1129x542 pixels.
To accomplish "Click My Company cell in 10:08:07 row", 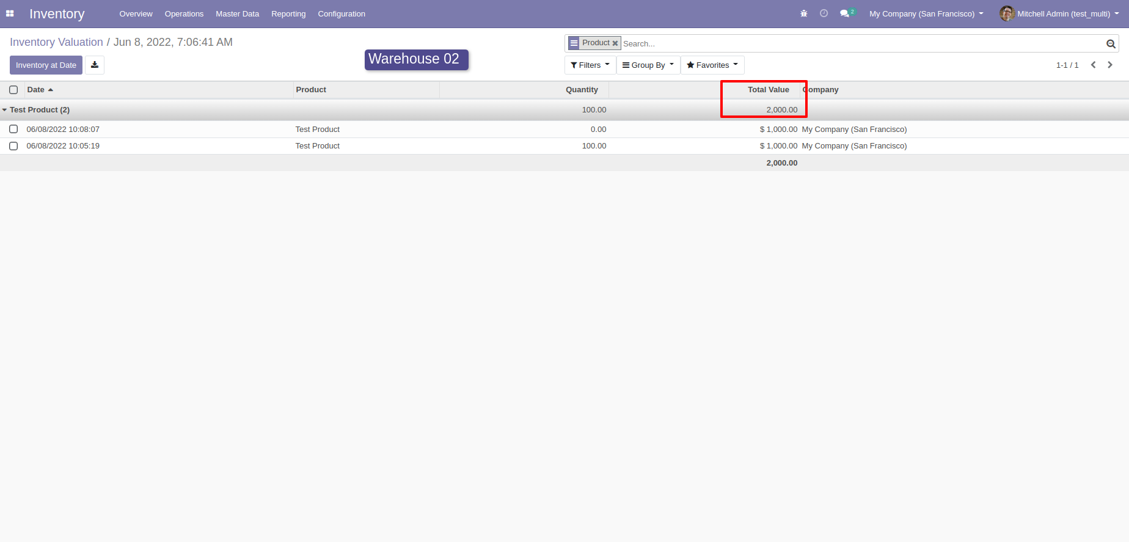I will tap(854, 129).
